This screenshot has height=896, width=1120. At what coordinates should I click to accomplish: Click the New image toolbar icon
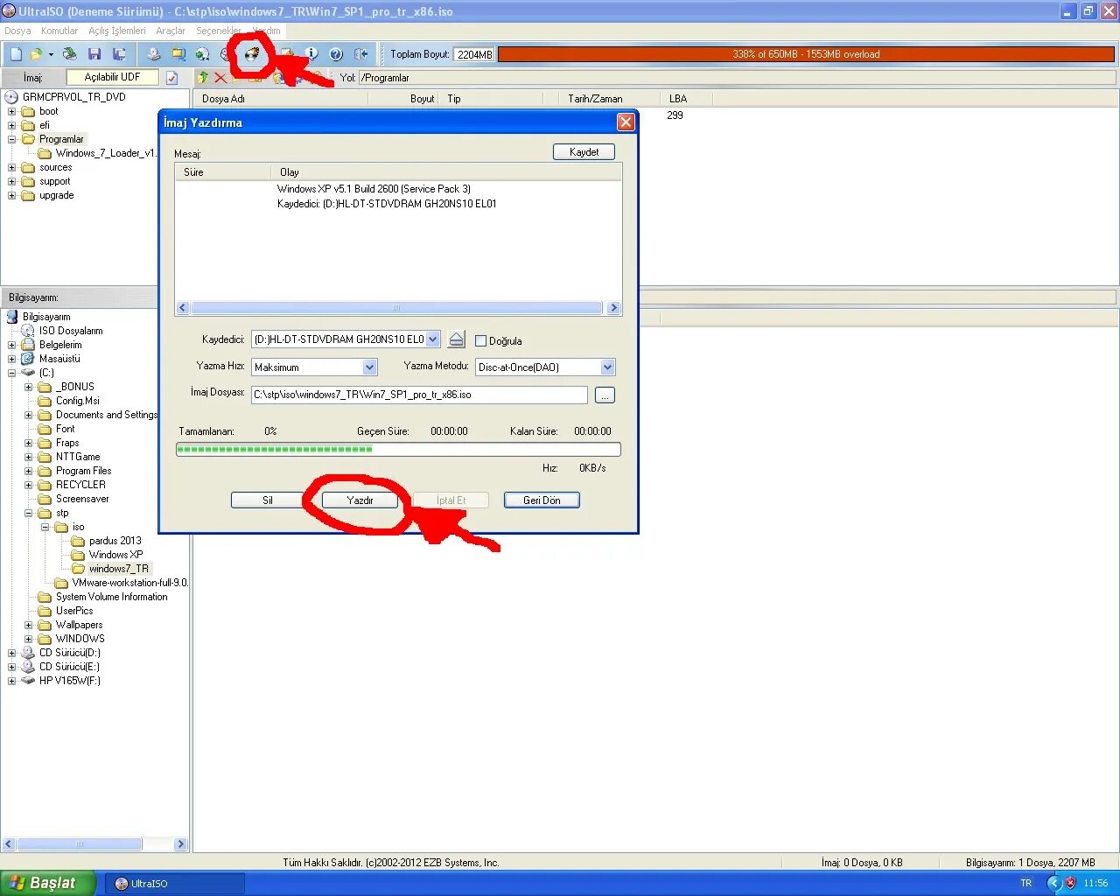click(x=16, y=54)
